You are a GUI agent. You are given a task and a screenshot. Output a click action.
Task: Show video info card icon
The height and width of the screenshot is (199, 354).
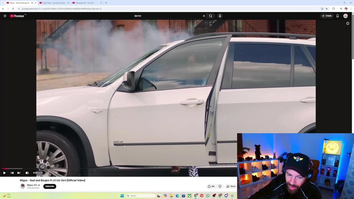(348, 23)
